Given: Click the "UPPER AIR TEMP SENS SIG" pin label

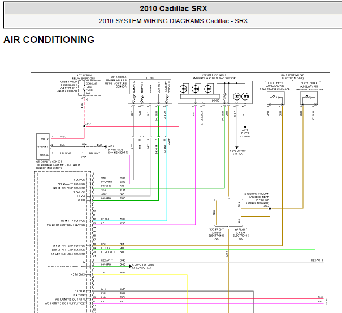Looking at the screenshot, I should tap(69, 246).
